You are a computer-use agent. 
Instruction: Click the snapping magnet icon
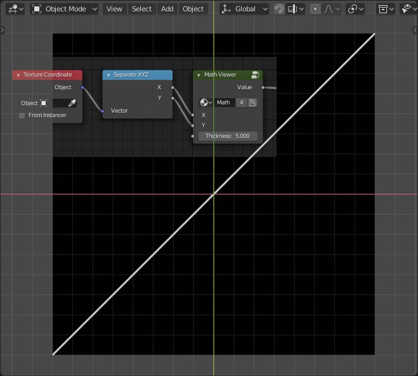279,9
